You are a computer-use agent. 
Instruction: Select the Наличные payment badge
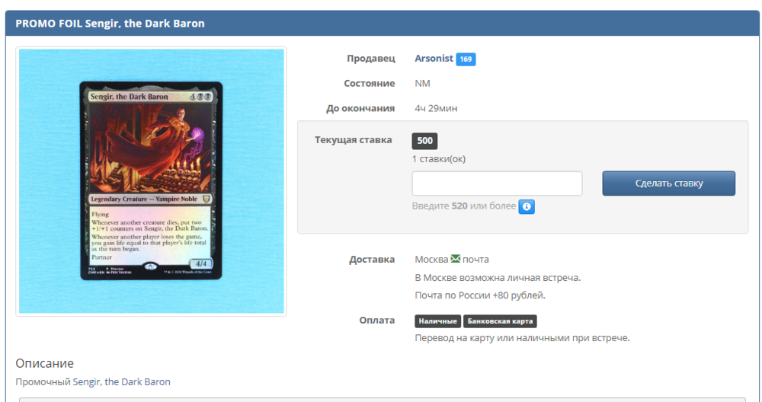coord(437,321)
